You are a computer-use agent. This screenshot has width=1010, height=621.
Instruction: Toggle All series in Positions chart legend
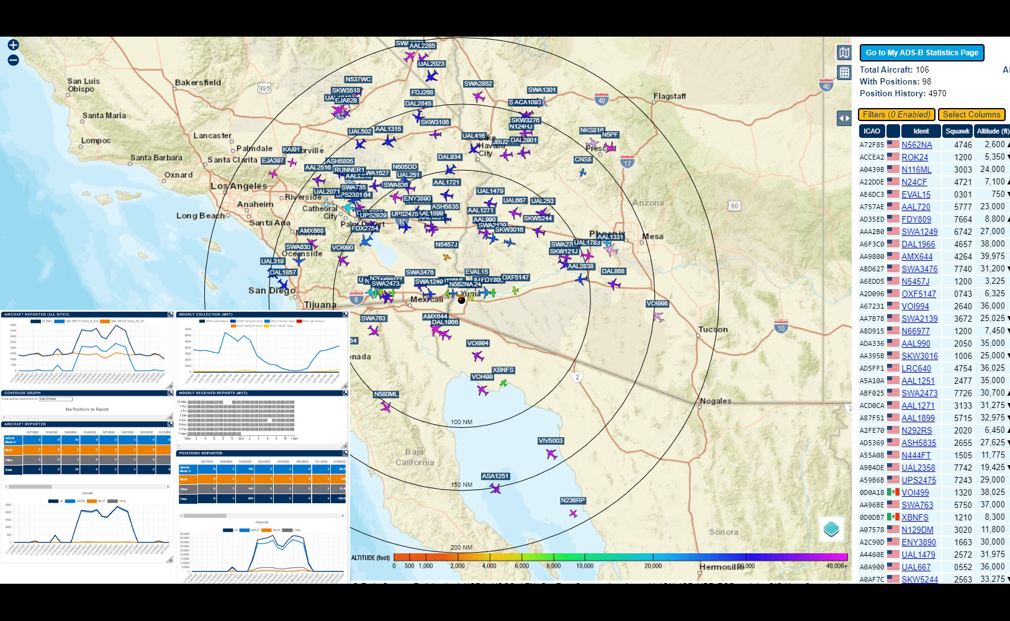[x=230, y=530]
